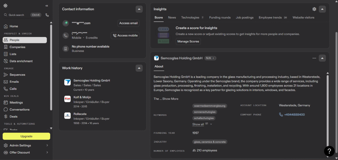Click the Sequences sidebar icon
The height and width of the screenshot is (160, 338).
click(6, 75)
